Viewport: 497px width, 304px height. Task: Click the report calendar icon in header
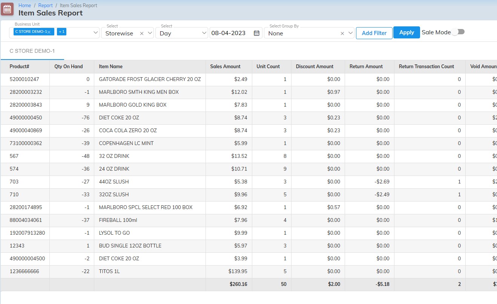[x=8, y=9]
